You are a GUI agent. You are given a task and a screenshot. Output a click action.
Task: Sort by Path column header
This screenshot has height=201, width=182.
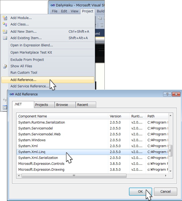pos(157,116)
